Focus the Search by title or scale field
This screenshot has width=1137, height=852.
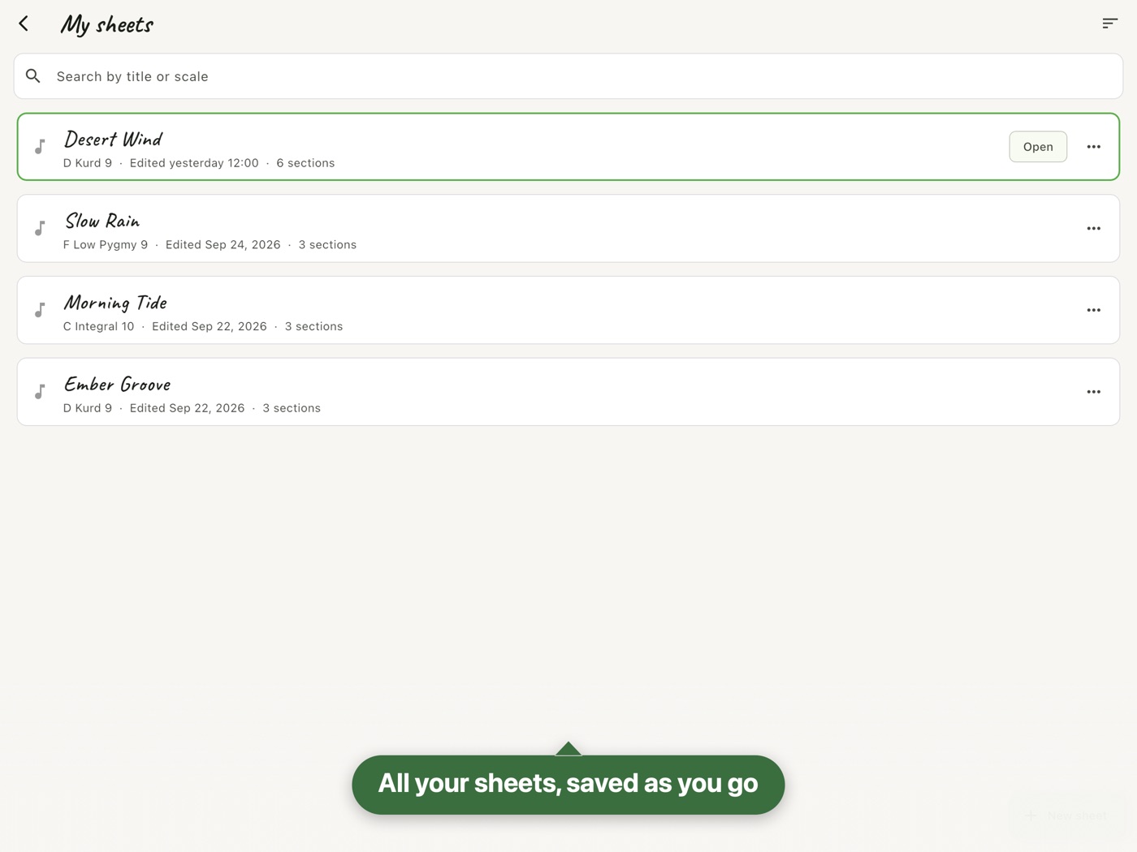[568, 76]
